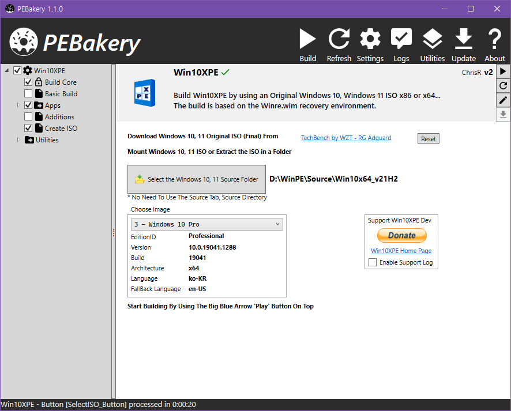
Task: Edit the script using the pencil icon
Action: (x=503, y=100)
